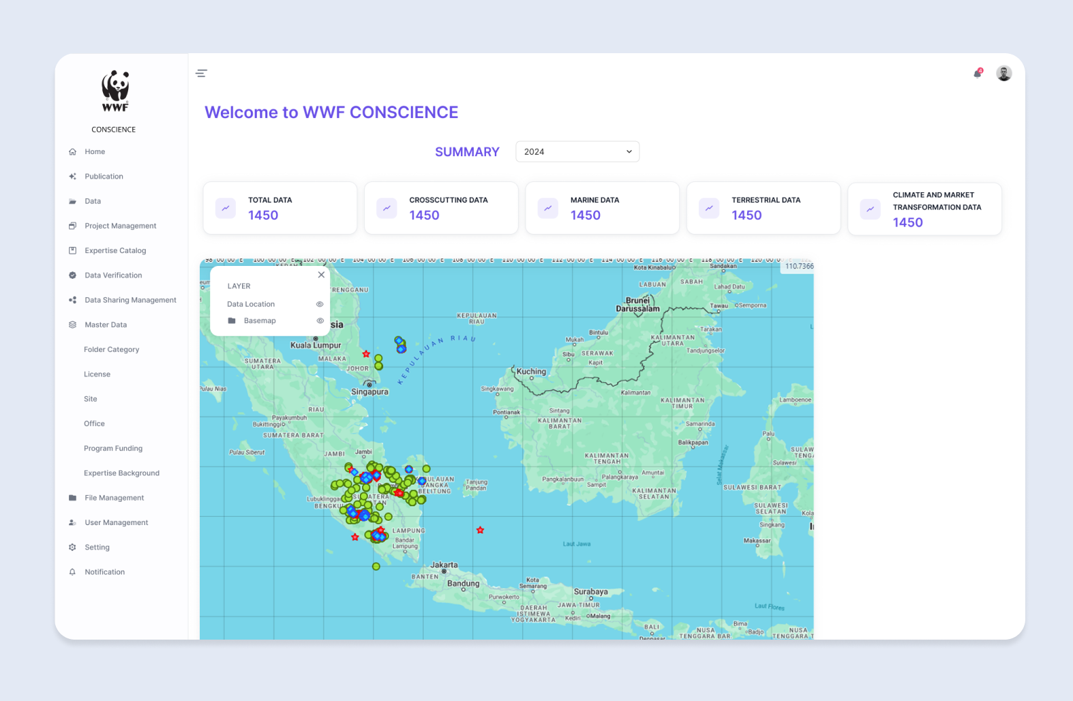Open the user profile avatar

(x=1003, y=73)
